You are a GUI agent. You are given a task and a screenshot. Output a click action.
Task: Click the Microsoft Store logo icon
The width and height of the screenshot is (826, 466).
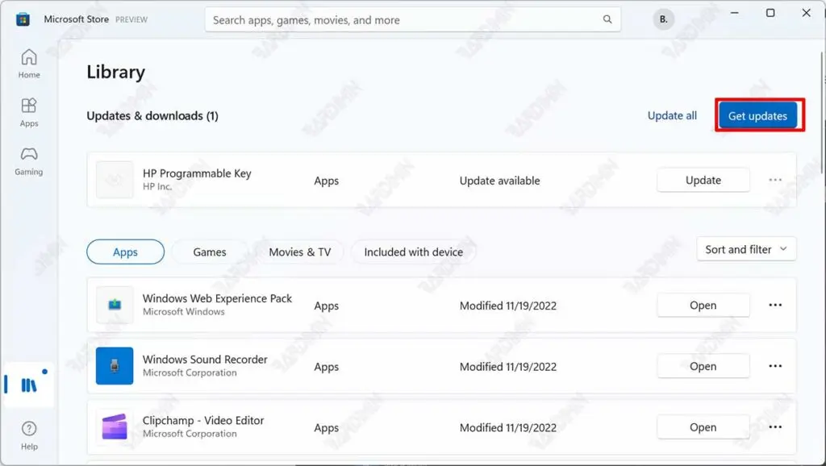[x=23, y=20]
